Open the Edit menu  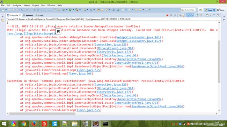click(8, 5)
